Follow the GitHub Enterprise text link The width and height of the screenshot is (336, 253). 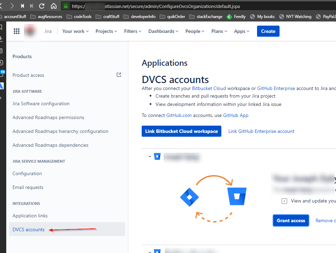(276, 88)
